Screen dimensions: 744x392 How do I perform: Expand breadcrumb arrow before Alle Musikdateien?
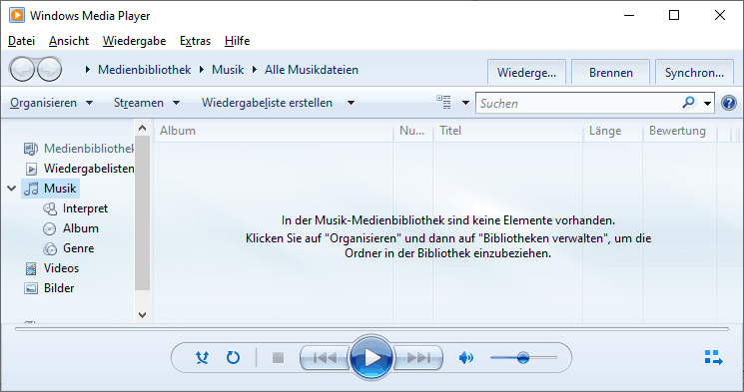[255, 70]
